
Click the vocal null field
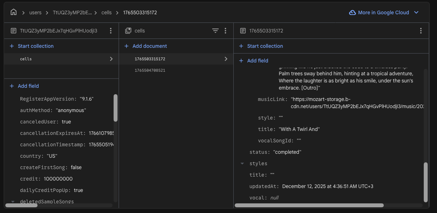pyautogui.click(x=264, y=198)
